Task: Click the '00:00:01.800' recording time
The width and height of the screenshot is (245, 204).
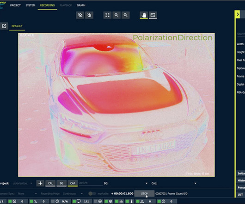Action: click(x=123, y=193)
